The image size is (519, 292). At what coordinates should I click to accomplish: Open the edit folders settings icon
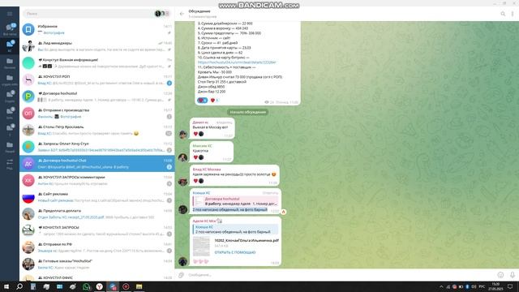[10, 164]
